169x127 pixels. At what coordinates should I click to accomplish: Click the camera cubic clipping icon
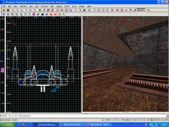(84, 10)
